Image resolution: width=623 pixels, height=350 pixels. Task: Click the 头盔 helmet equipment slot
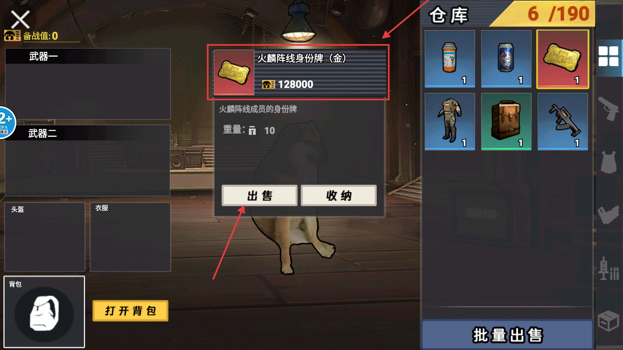point(45,237)
